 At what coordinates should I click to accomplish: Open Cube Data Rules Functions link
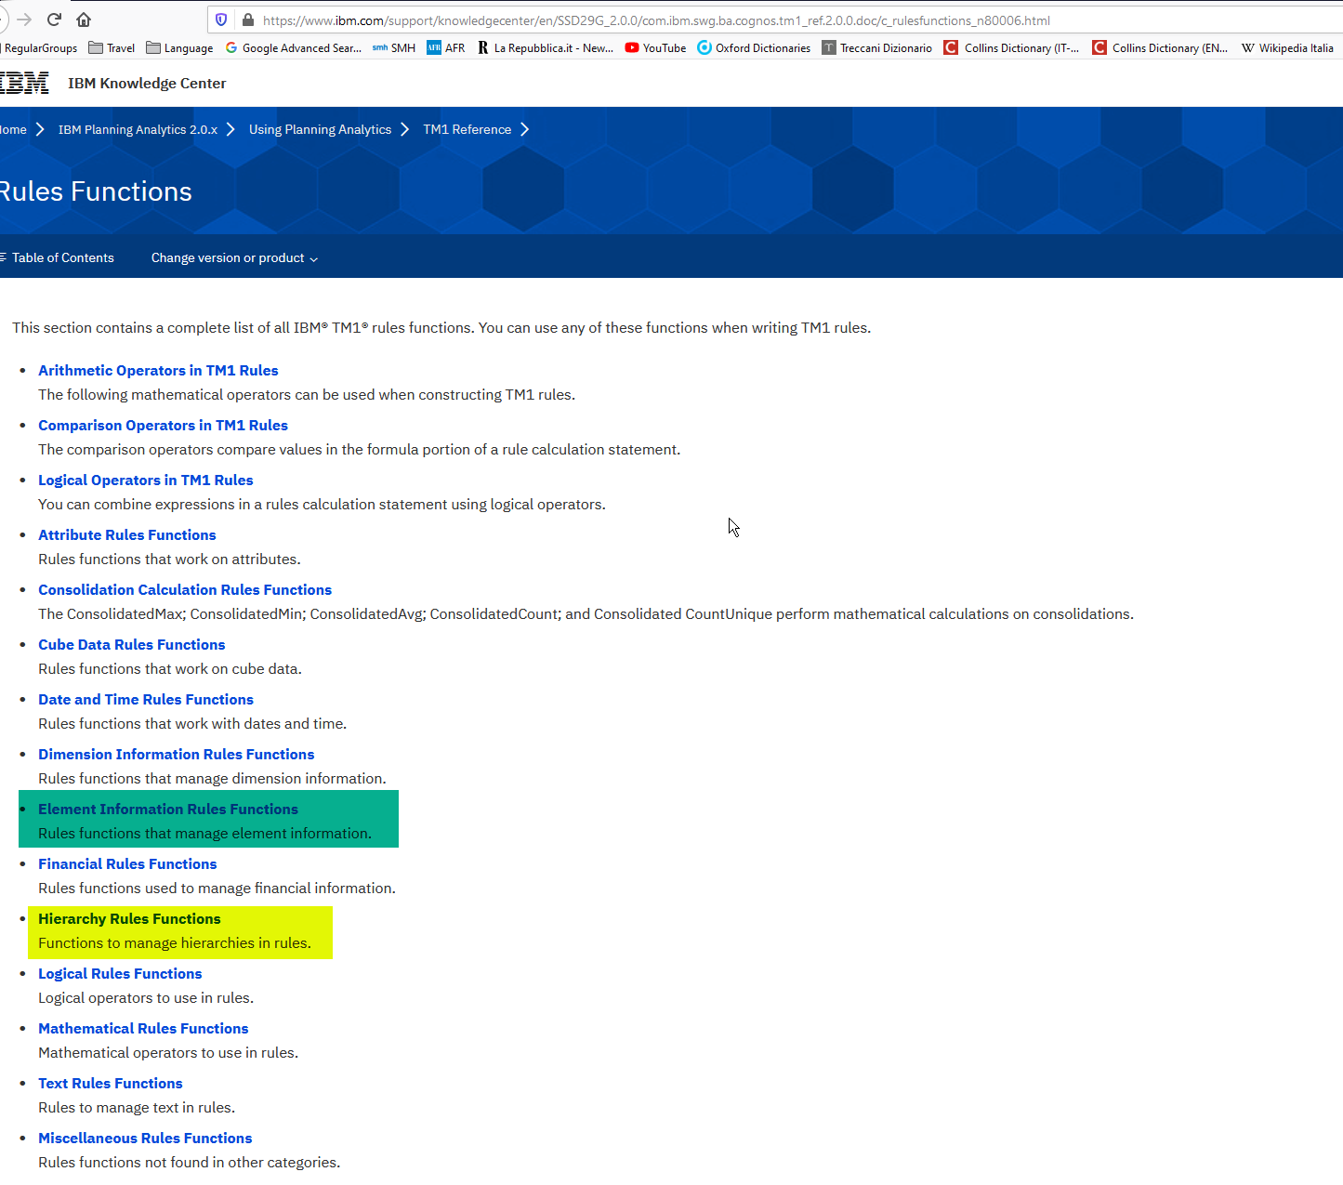coord(131,644)
